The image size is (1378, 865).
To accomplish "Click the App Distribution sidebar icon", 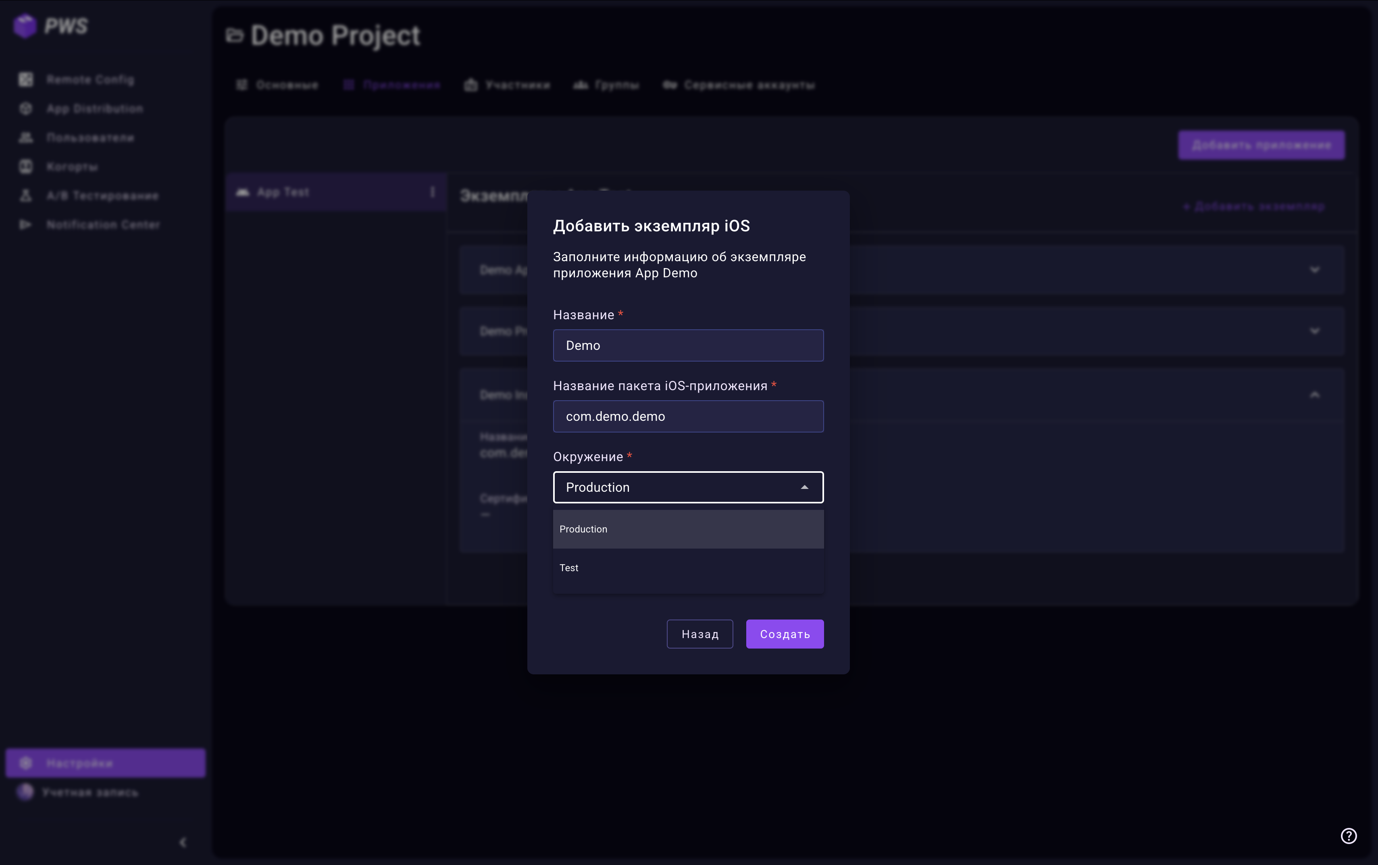I will click(x=26, y=109).
